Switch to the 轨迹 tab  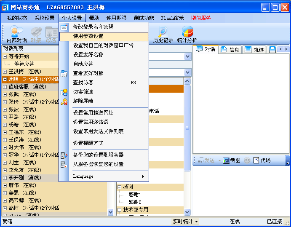coord(254,50)
